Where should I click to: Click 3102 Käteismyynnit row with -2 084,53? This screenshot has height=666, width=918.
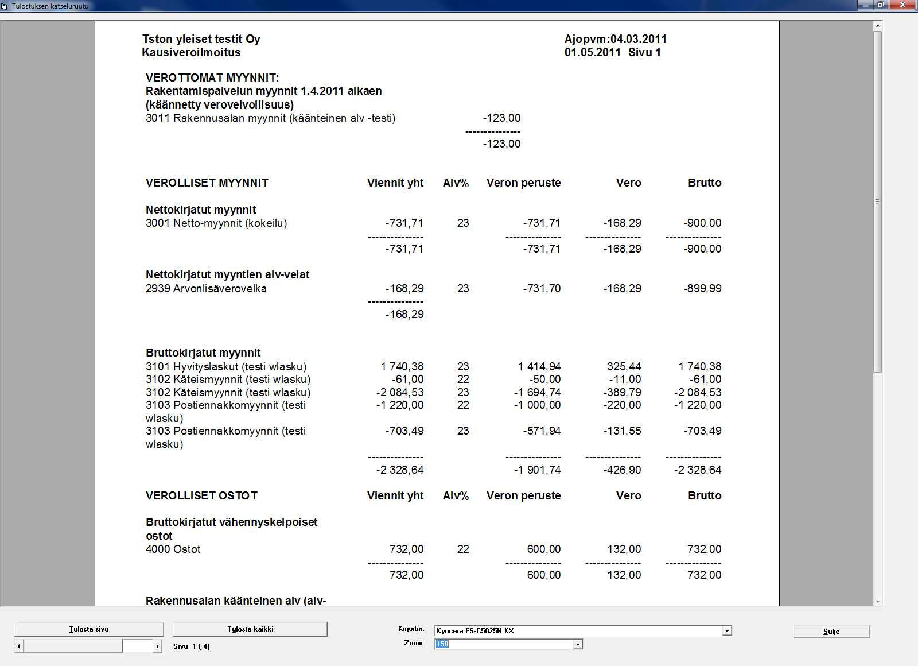[x=434, y=393]
